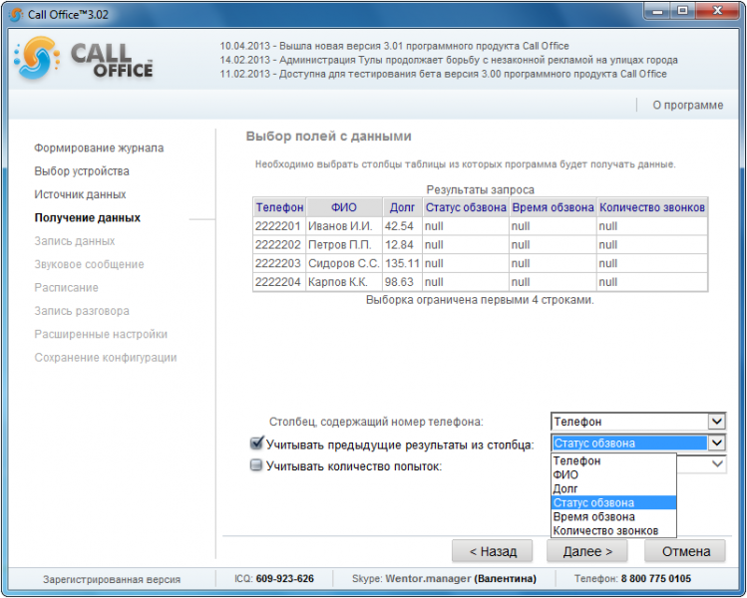Open the О программе link

click(687, 105)
